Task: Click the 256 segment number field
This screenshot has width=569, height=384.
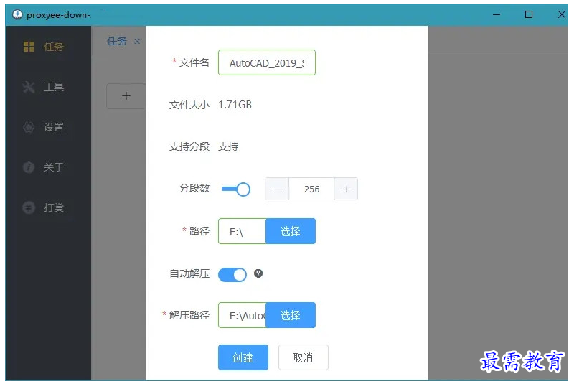Action: pyautogui.click(x=311, y=189)
